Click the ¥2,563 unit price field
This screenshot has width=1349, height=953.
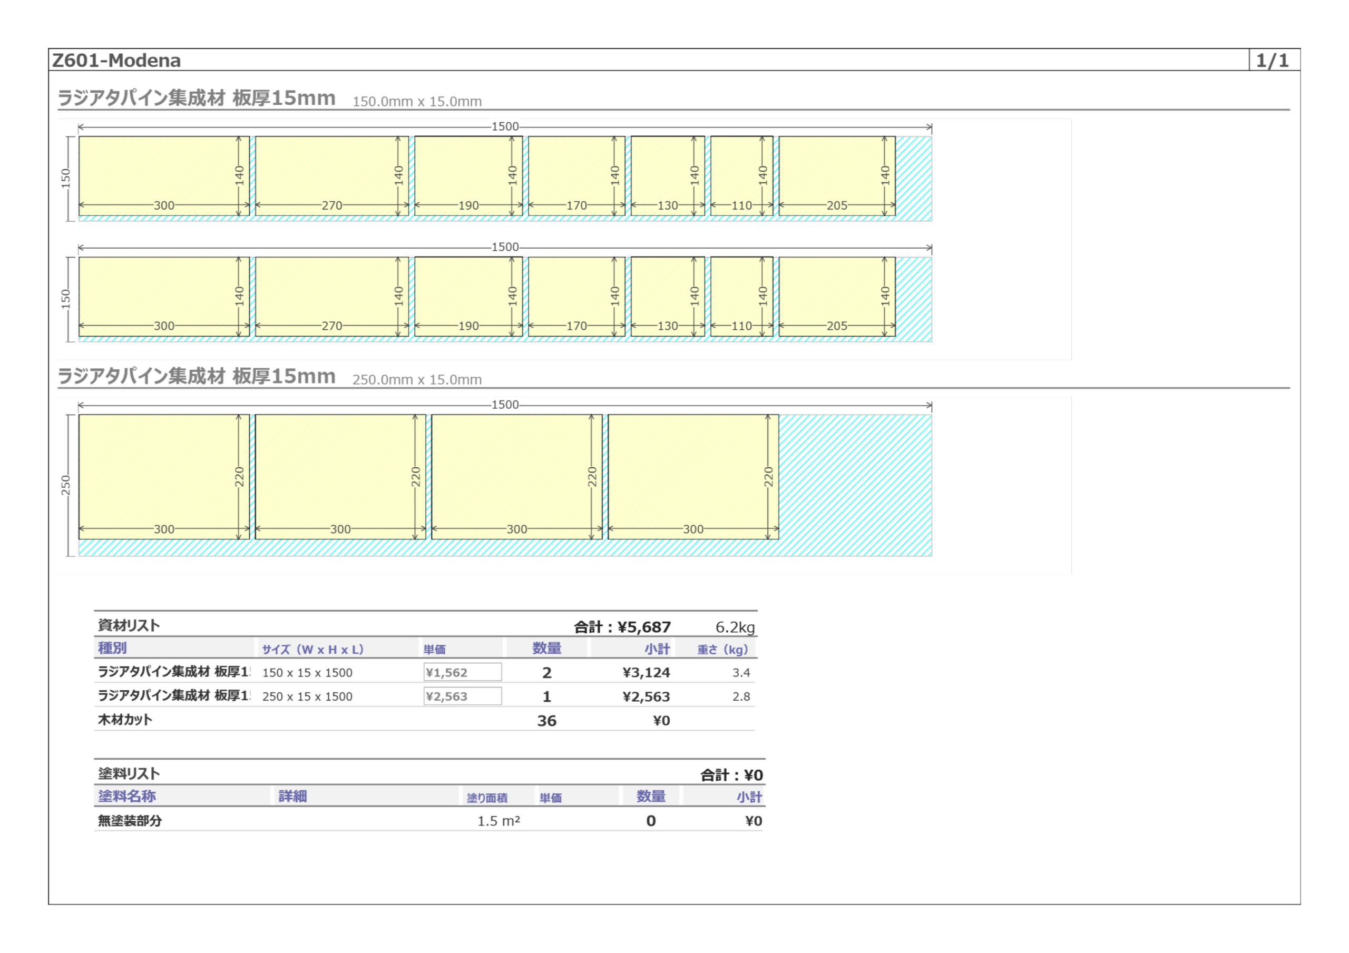[x=462, y=696]
